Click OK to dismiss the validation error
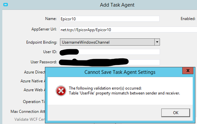This screenshot has height=124, width=197. [x=175, y=113]
